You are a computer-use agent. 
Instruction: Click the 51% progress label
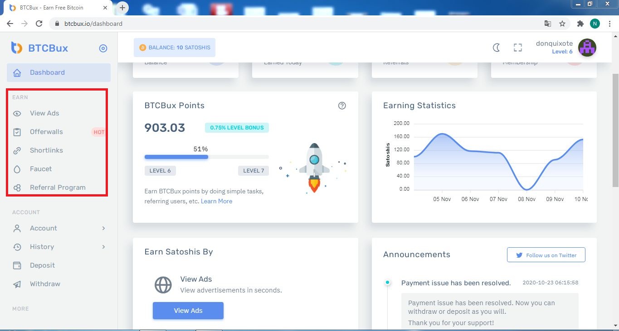coord(200,149)
